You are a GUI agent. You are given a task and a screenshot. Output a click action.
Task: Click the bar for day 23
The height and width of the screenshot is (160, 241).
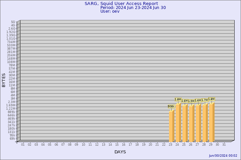point(171,126)
